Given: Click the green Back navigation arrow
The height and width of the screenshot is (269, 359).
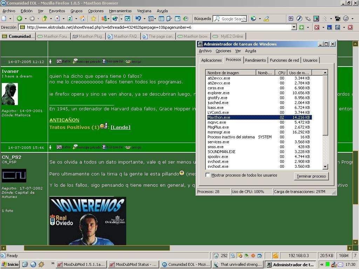Looking at the screenshot, I should (x=19, y=19).
